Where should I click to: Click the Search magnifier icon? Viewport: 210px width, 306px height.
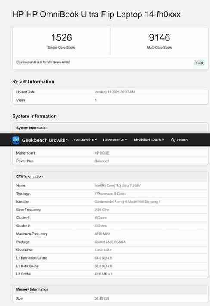[x=173, y=140]
